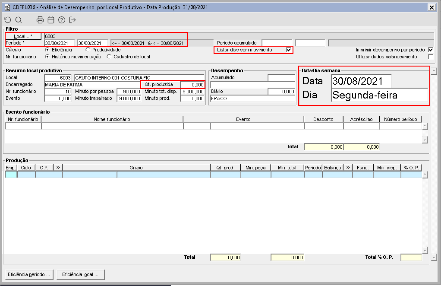
Task: Select Cadastro de local radio option
Action: point(109,57)
